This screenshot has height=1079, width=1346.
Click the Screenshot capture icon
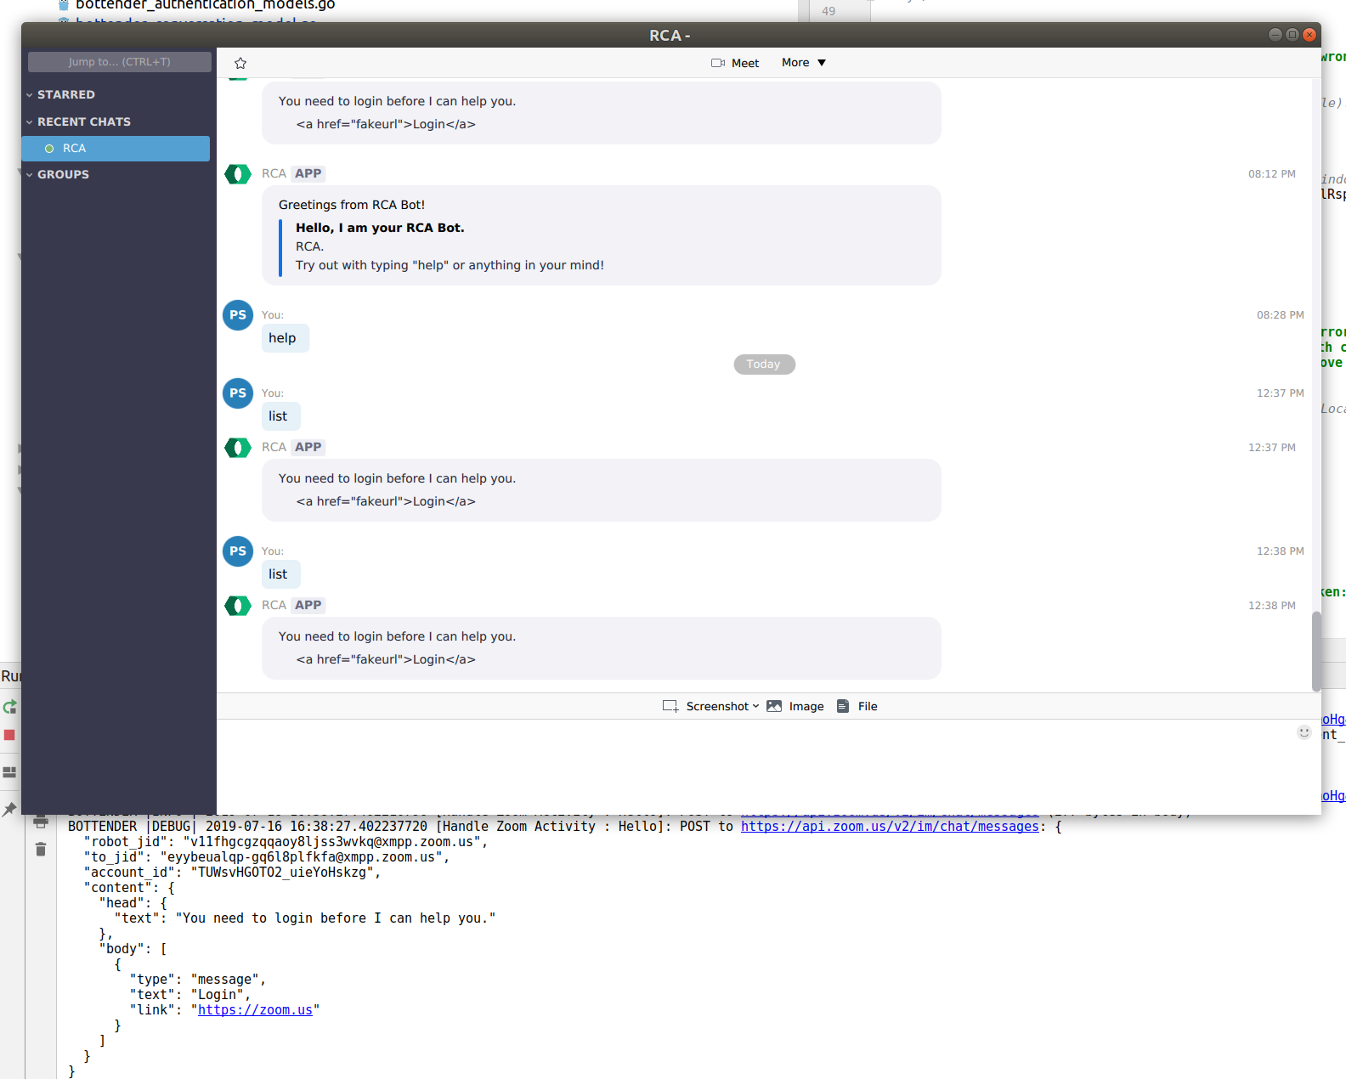pos(670,706)
